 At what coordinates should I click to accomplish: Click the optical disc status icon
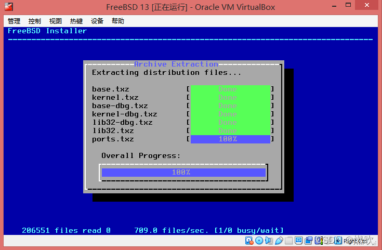click(x=259, y=241)
